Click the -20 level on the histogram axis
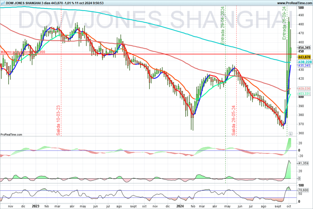 coord(300,156)
